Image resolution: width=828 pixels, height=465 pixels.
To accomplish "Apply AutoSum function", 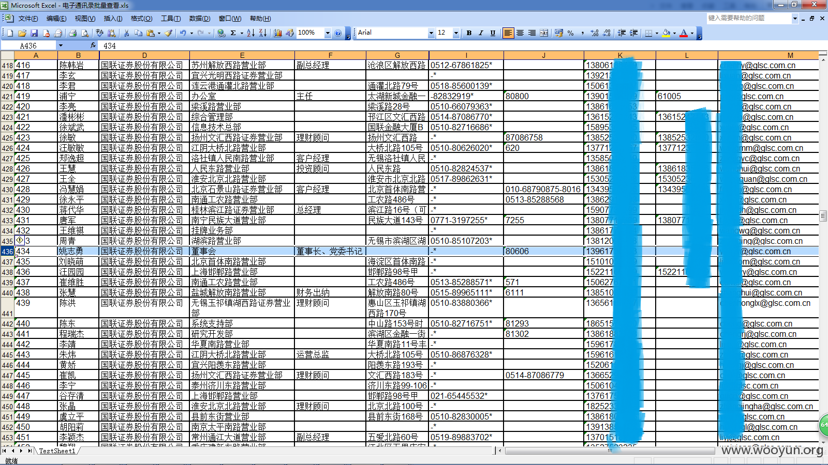I will pos(233,33).
